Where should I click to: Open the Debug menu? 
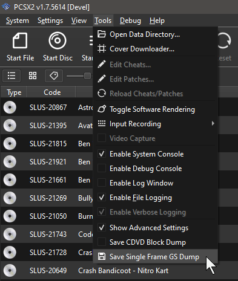[x=130, y=21]
